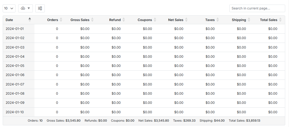Viewport: 289px width, 127px height.
Task: Click the Shipping column header label
Action: (239, 20)
